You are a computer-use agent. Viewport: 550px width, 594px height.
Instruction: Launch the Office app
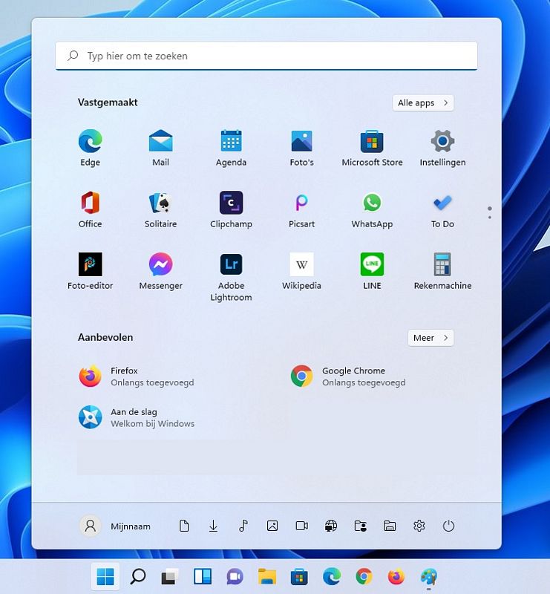click(x=90, y=209)
